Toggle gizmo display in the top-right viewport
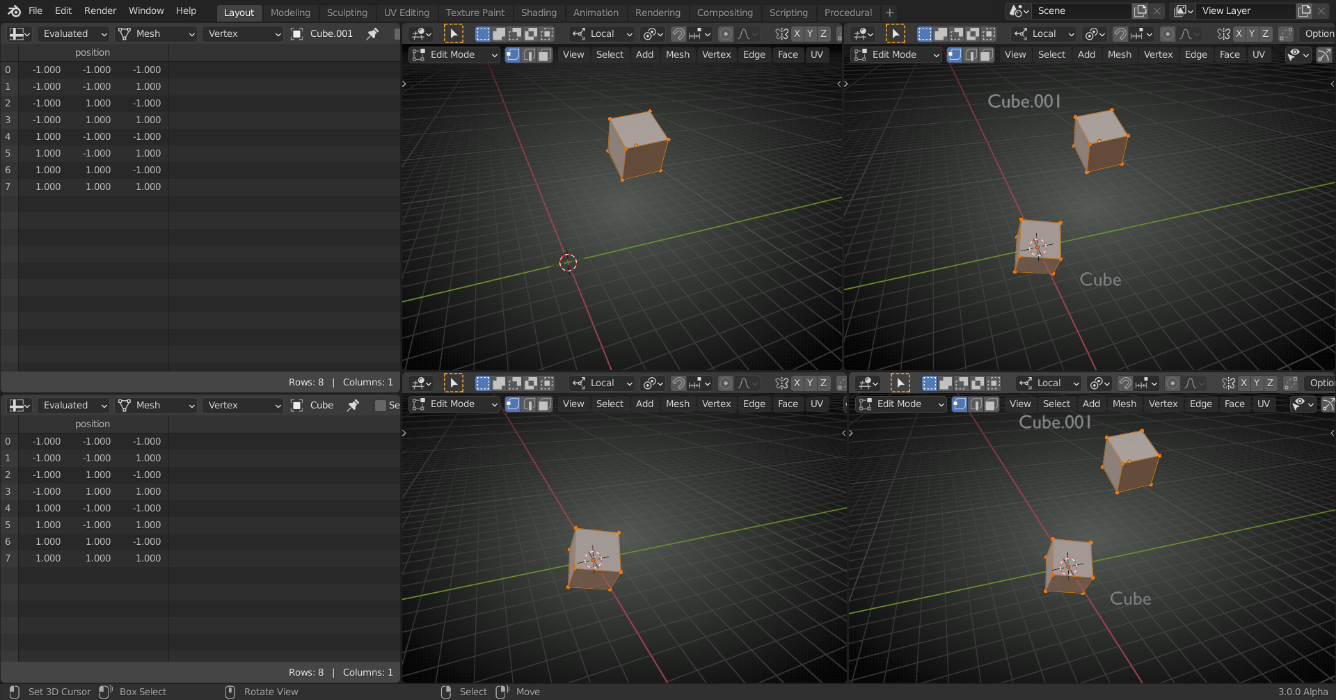The width and height of the screenshot is (1336, 700). click(x=1325, y=54)
